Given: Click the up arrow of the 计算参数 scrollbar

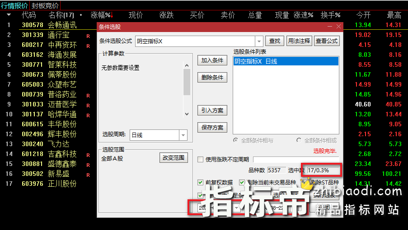Looking at the screenshot, I should pyautogui.click(x=187, y=65).
